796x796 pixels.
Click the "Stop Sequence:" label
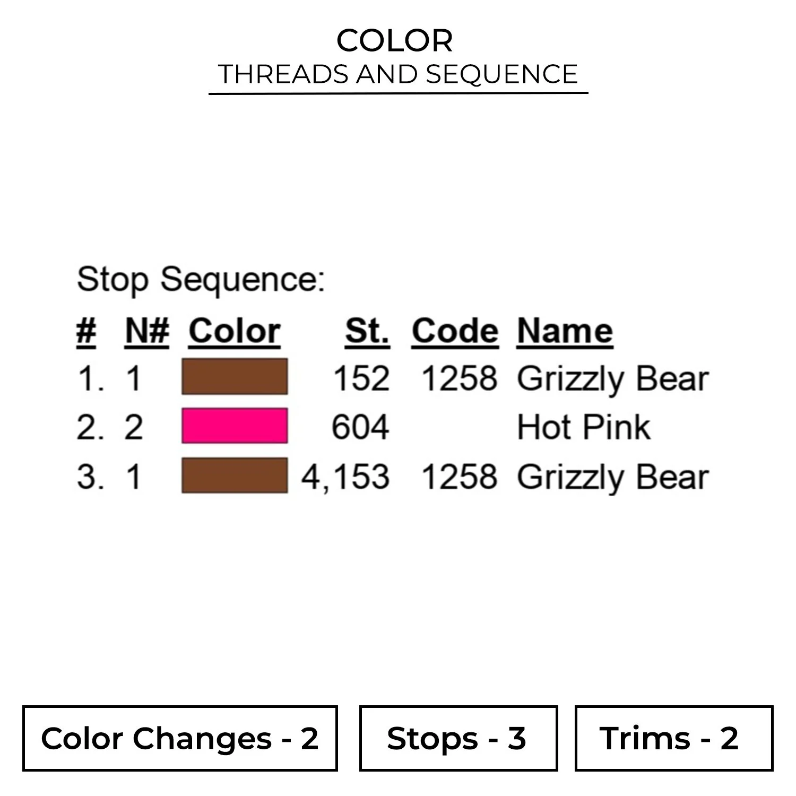point(201,279)
